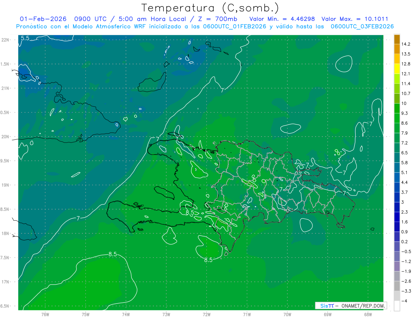This screenshot has height=319, width=413.
Task: Click the '19N' latitude label
Action: click(x=5, y=185)
